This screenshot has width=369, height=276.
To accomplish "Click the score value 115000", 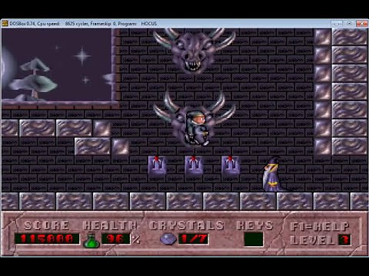I will click(47, 238).
